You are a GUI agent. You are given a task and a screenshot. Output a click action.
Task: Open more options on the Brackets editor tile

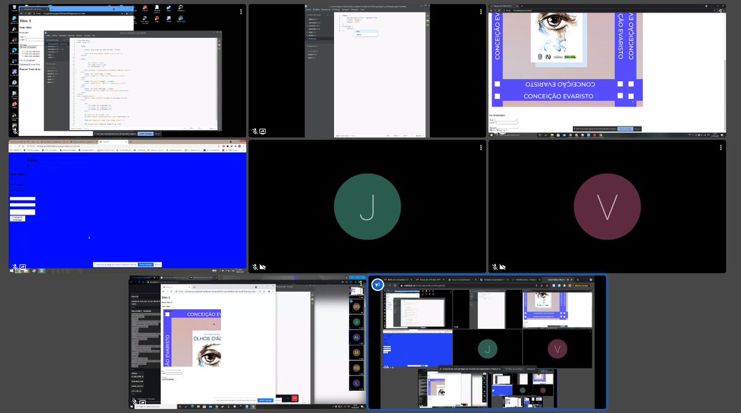(481, 12)
